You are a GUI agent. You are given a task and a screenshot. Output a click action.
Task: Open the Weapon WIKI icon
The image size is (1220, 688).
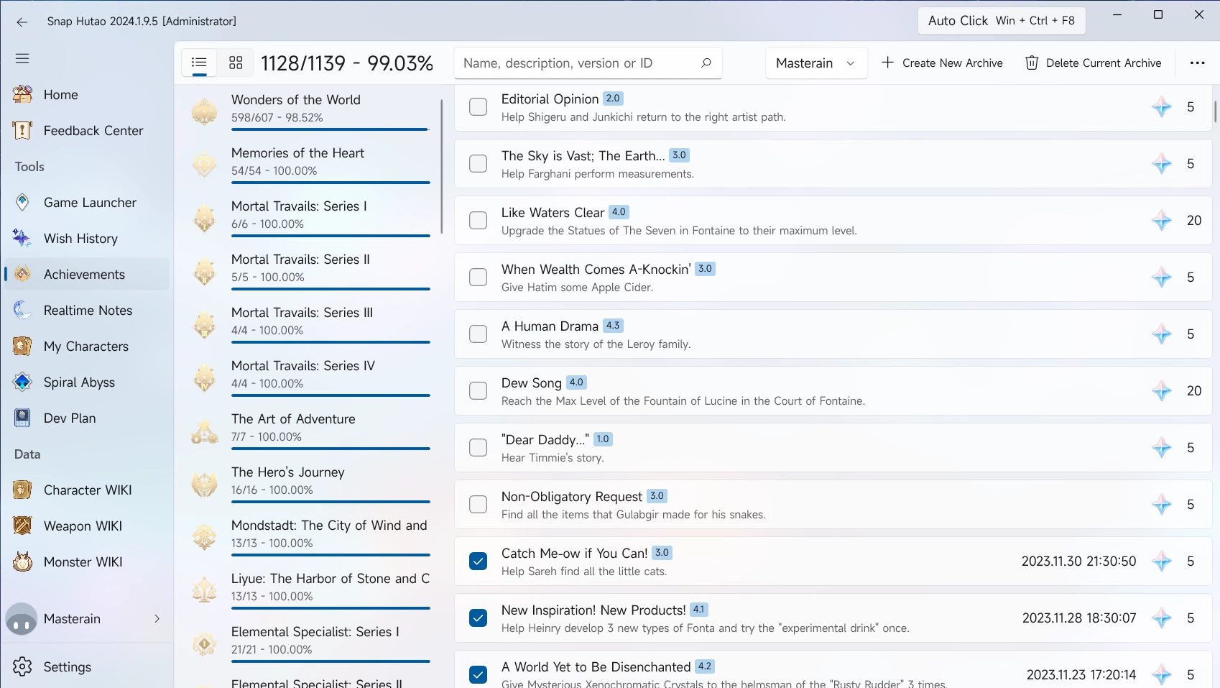(x=22, y=526)
